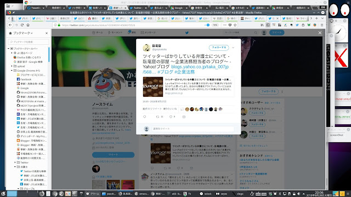Image resolution: width=351 pixels, height=197 pixels.
Task: Close the tweet overlay with X
Action: tap(320, 33)
